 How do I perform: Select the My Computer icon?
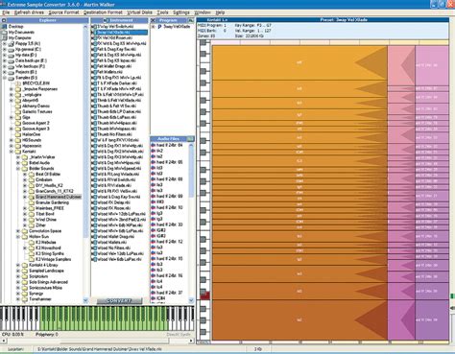(x=5, y=38)
